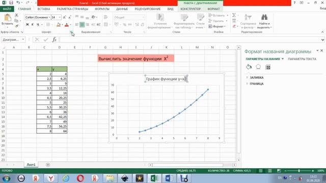Image resolution: width=326 pixels, height=183 pixels.
Task: Click Fill & Line paint bucket icon
Action: click(x=249, y=67)
